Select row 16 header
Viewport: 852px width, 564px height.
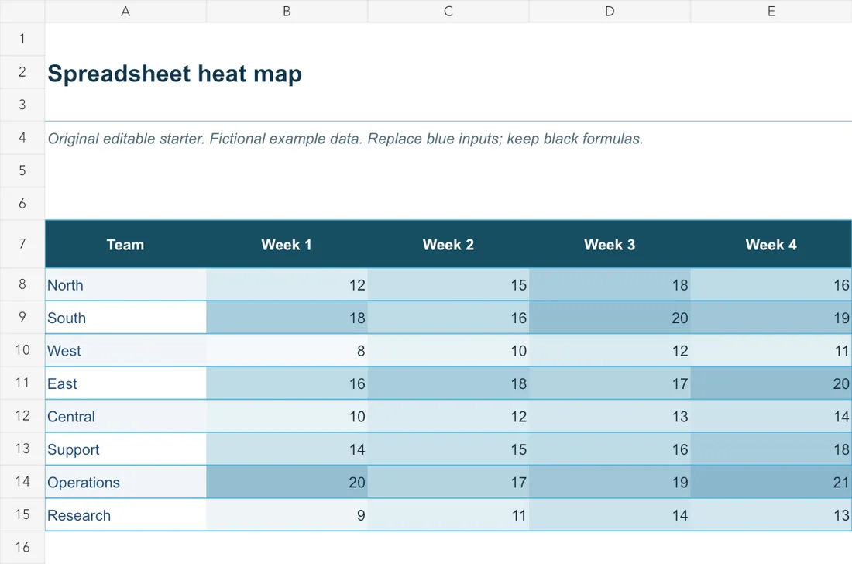coord(22,547)
